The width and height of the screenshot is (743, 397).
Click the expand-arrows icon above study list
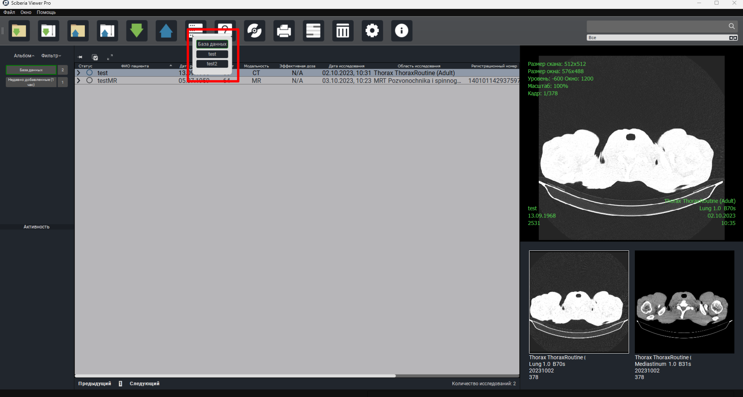click(110, 57)
